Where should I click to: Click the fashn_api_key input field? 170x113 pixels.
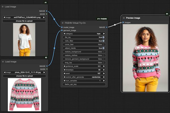click(84, 84)
